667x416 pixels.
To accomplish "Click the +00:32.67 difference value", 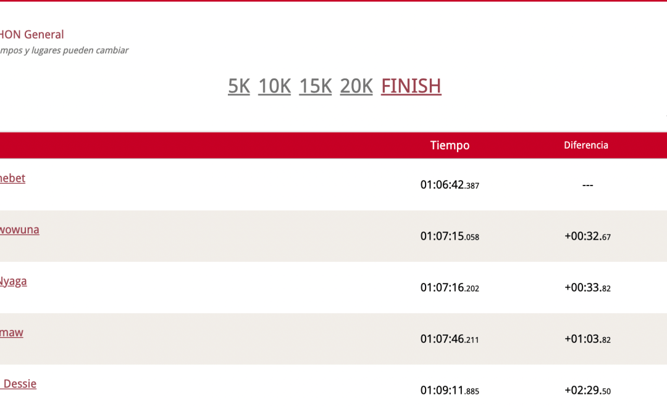I will 587,236.
